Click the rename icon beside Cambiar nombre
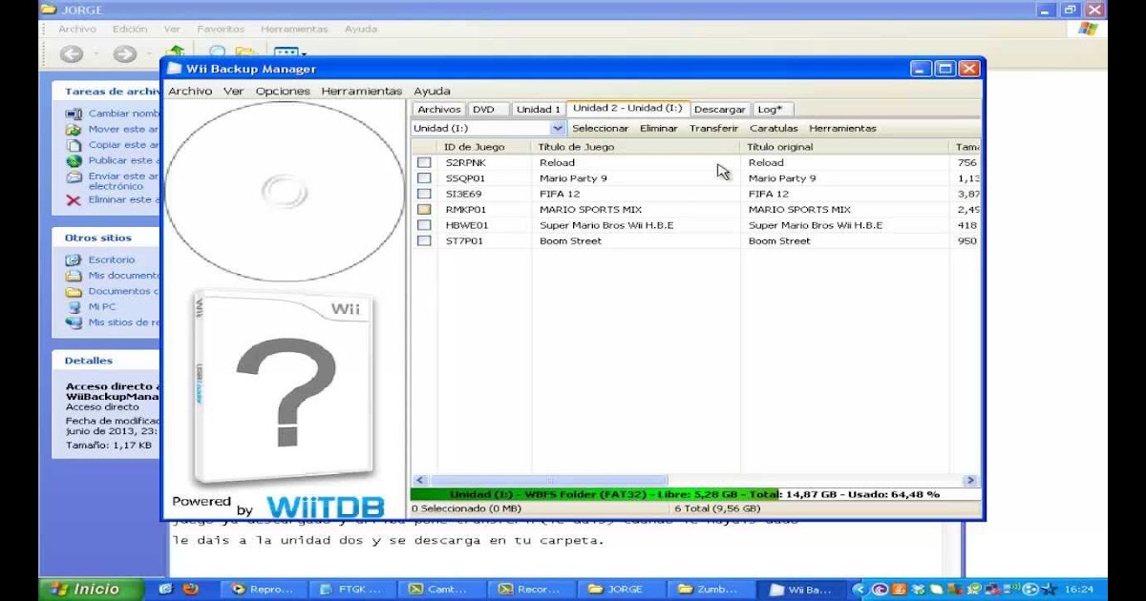Viewport: 1146px width, 601px height. (x=74, y=114)
